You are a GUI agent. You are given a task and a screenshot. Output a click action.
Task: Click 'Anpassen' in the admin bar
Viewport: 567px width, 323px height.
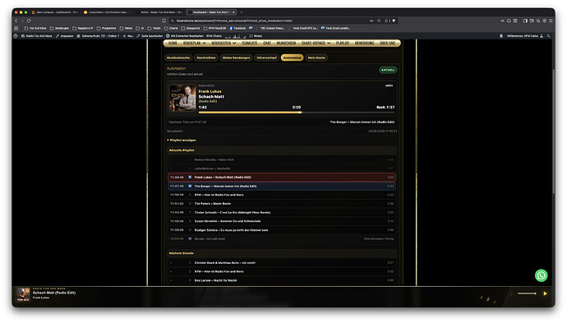click(x=65, y=36)
